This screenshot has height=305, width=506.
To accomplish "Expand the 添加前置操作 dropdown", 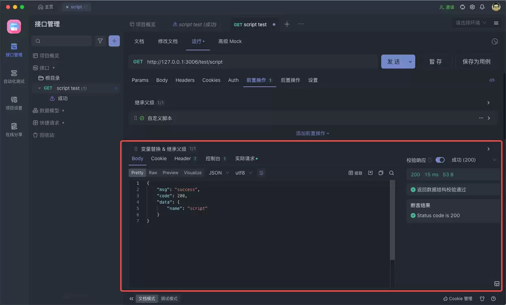I will click(313, 134).
